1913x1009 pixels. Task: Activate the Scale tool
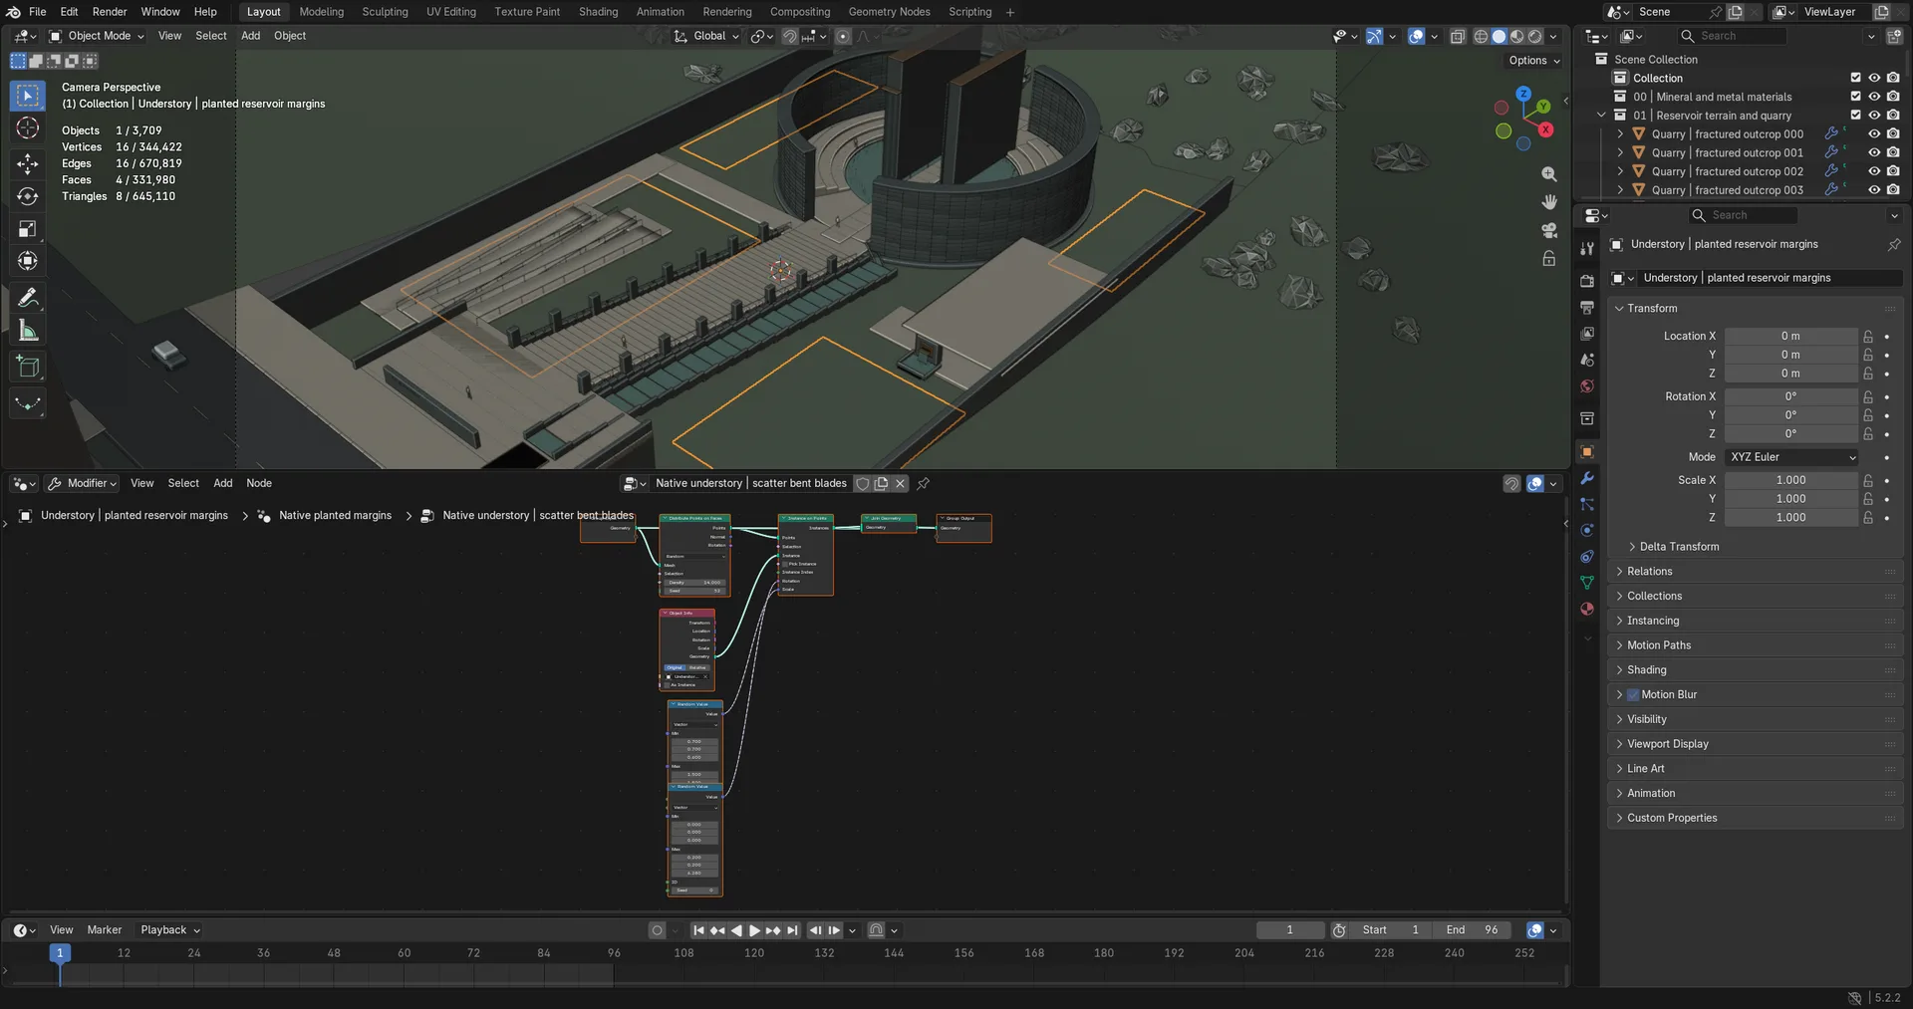tap(28, 229)
